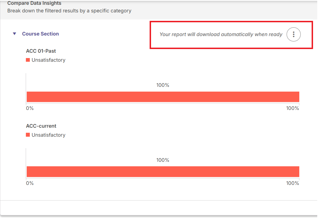Click the ACC 01-Past section title
Screen dimensions: 324x219
click(x=41, y=51)
